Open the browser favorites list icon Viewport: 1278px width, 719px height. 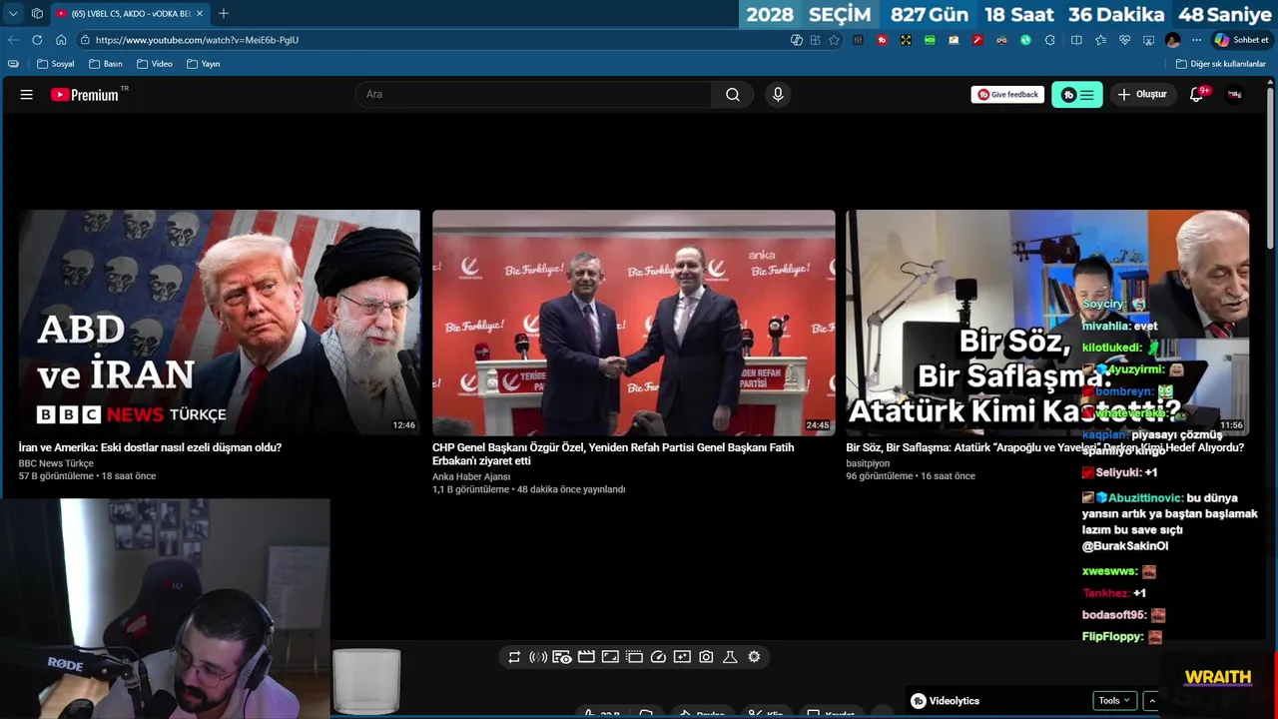click(x=1100, y=40)
